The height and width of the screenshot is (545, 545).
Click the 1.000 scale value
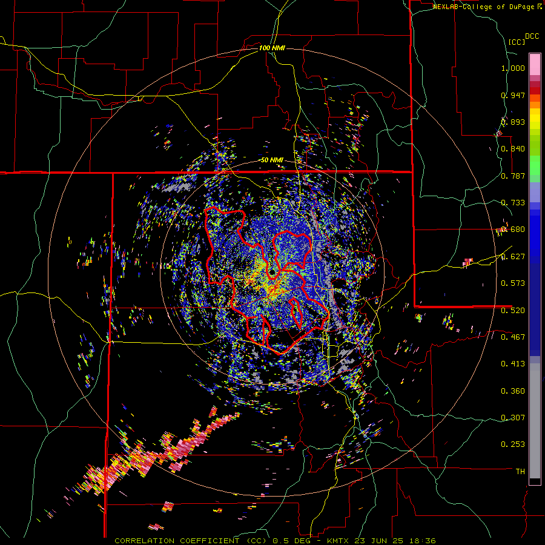click(x=513, y=68)
